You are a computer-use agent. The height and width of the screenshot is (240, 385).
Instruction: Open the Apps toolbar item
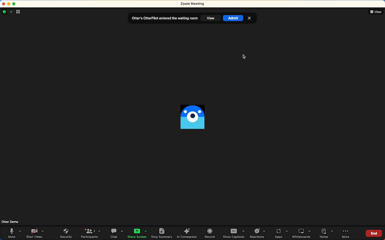[x=278, y=233]
